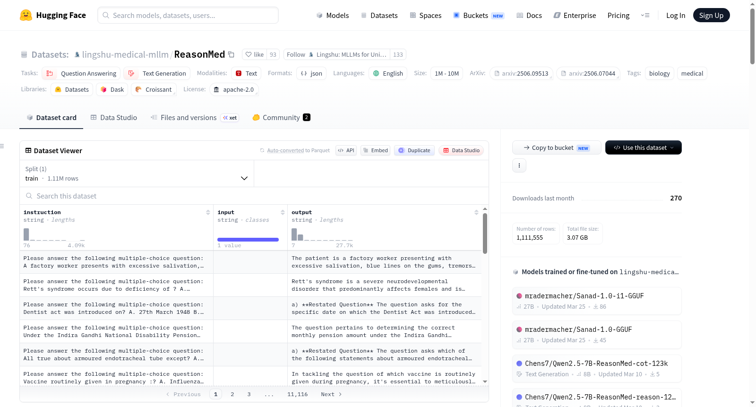Click the xet badge on Files tab

coord(230,118)
